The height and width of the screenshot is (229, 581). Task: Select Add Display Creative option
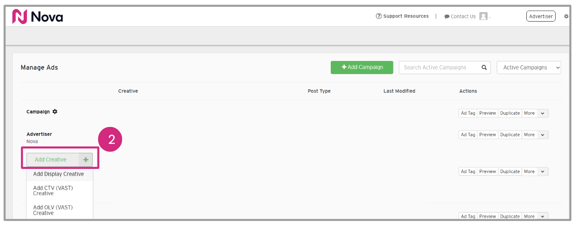tap(58, 174)
